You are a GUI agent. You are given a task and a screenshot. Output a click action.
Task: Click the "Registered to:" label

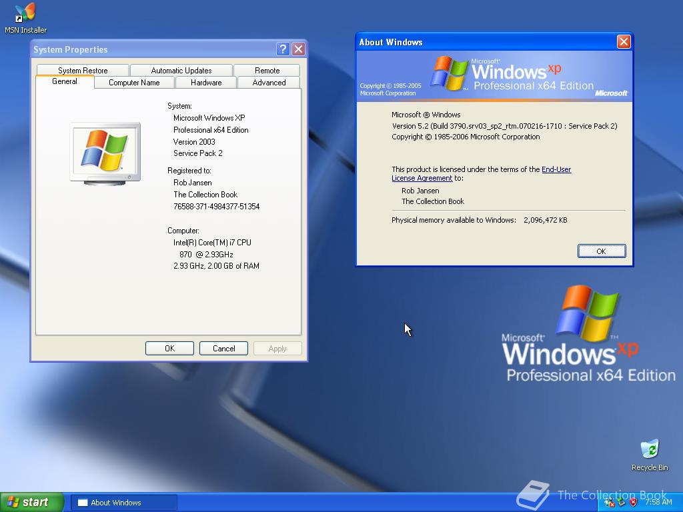pyautogui.click(x=189, y=171)
